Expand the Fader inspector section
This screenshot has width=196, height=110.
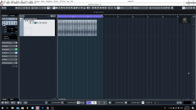[x=9, y=60]
